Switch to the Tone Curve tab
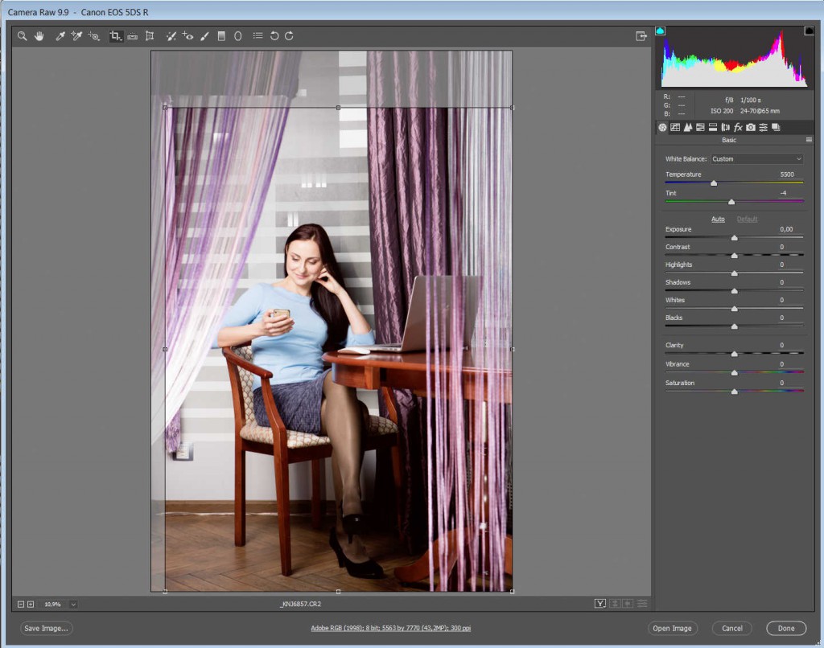 click(675, 127)
